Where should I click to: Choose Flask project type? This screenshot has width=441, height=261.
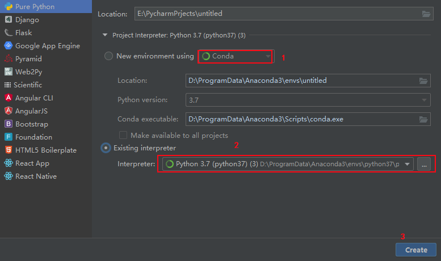pyautogui.click(x=46, y=33)
